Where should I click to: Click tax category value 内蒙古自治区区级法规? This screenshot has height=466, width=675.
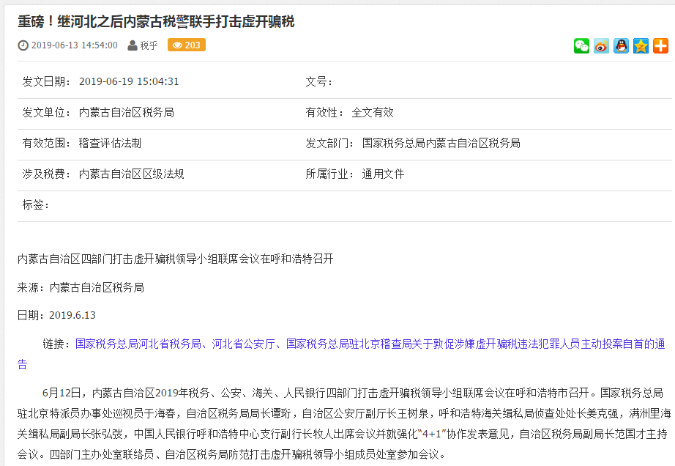132,174
